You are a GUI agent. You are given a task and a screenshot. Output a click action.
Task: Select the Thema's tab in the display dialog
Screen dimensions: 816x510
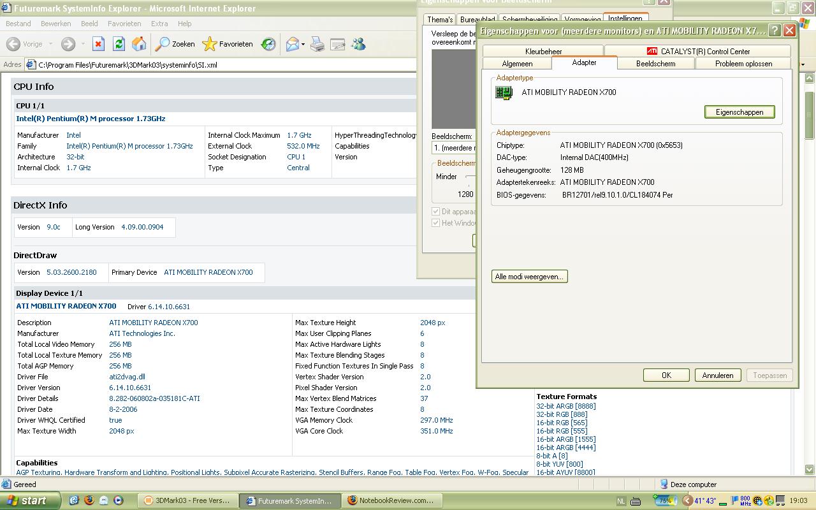(440, 20)
